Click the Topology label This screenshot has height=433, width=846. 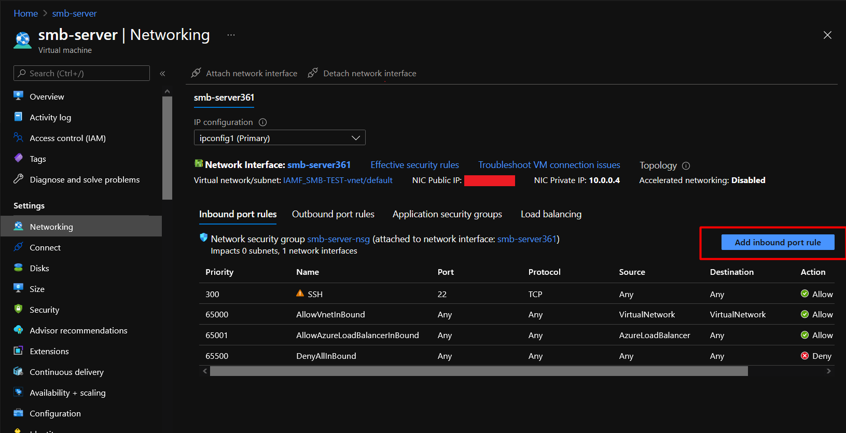658,165
